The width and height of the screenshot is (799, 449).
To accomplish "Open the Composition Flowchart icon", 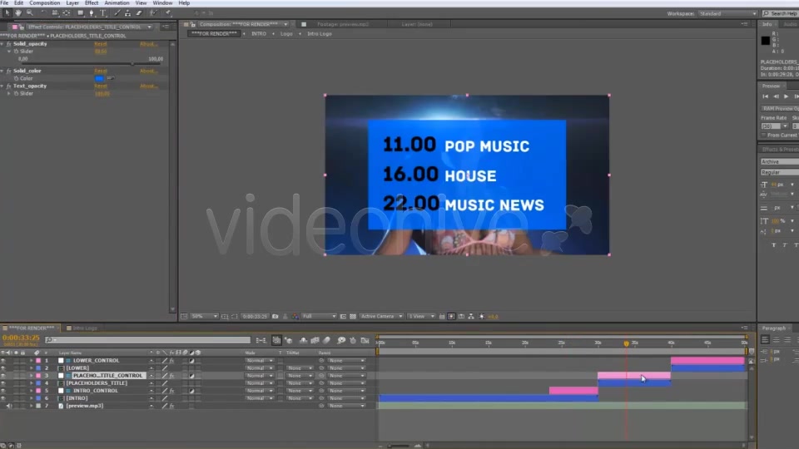I will (471, 316).
